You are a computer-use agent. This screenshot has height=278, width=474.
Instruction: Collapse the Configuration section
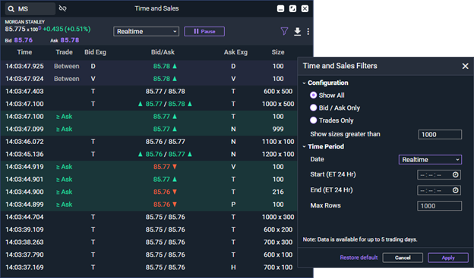coord(304,83)
